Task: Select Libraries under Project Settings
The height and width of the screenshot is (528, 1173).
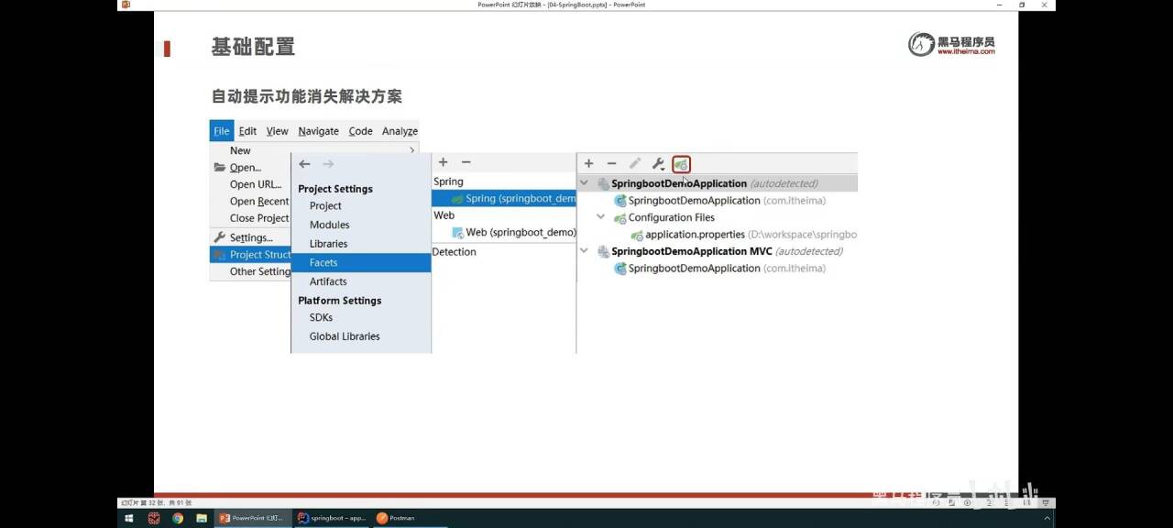Action: click(x=328, y=244)
